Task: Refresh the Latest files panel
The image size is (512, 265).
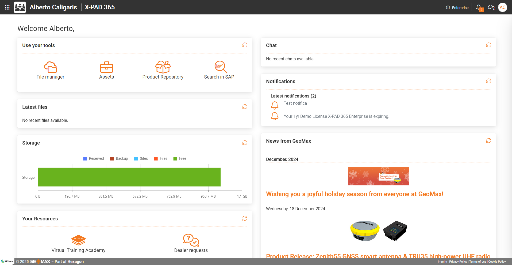Action: (245, 107)
